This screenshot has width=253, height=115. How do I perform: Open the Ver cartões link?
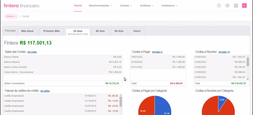tap(45, 91)
